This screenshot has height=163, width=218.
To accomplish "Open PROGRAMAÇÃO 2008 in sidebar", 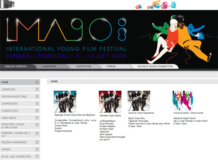I will 20,96.
